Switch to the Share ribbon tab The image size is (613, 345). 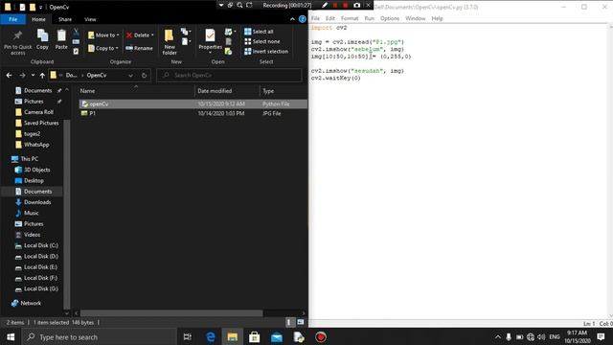(65, 19)
